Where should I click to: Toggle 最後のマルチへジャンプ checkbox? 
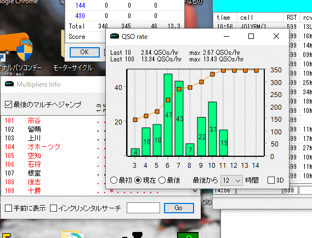pyautogui.click(x=8, y=105)
